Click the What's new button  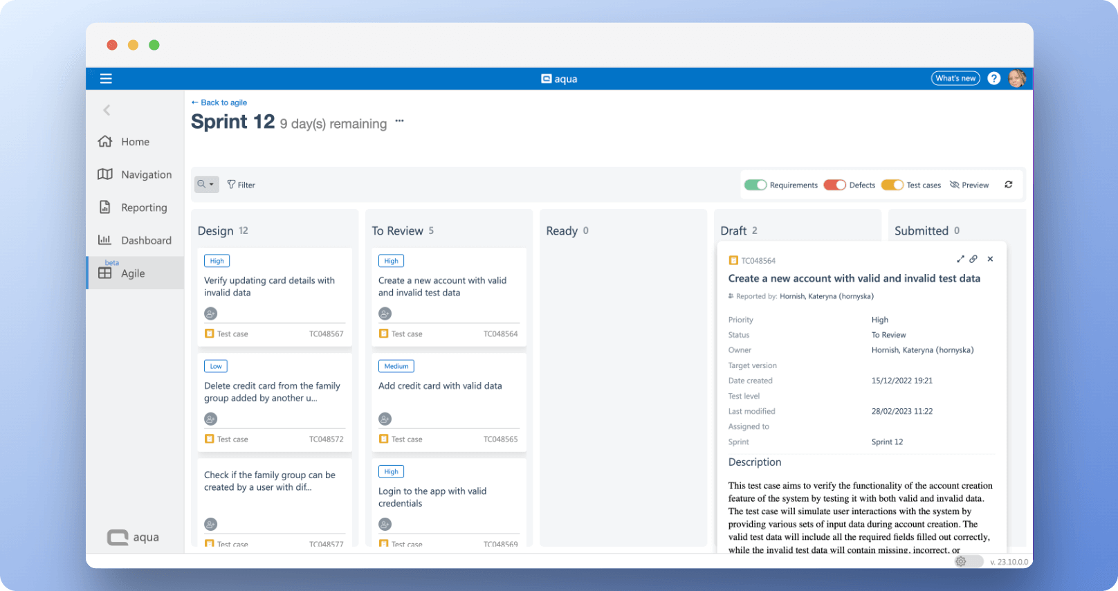pyautogui.click(x=955, y=78)
